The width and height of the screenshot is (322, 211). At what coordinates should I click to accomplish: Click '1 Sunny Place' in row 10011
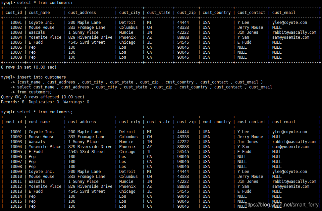click(83, 182)
